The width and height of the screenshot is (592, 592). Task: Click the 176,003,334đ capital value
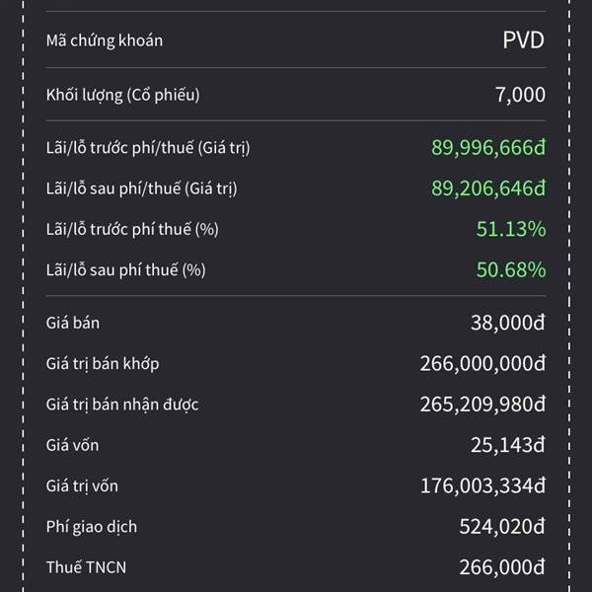pyautogui.click(x=482, y=485)
